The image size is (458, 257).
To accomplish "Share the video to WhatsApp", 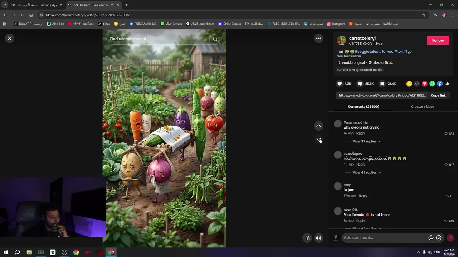I will [432, 84].
